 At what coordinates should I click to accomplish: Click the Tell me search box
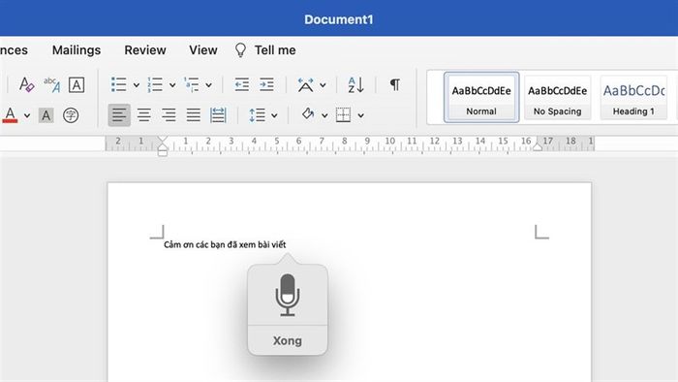275,50
